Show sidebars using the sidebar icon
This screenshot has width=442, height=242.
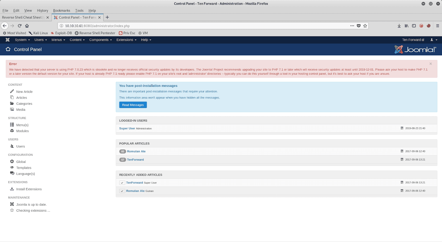(414, 26)
